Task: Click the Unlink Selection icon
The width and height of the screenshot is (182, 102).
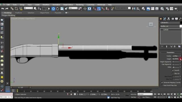Action: (x=16, y=8)
